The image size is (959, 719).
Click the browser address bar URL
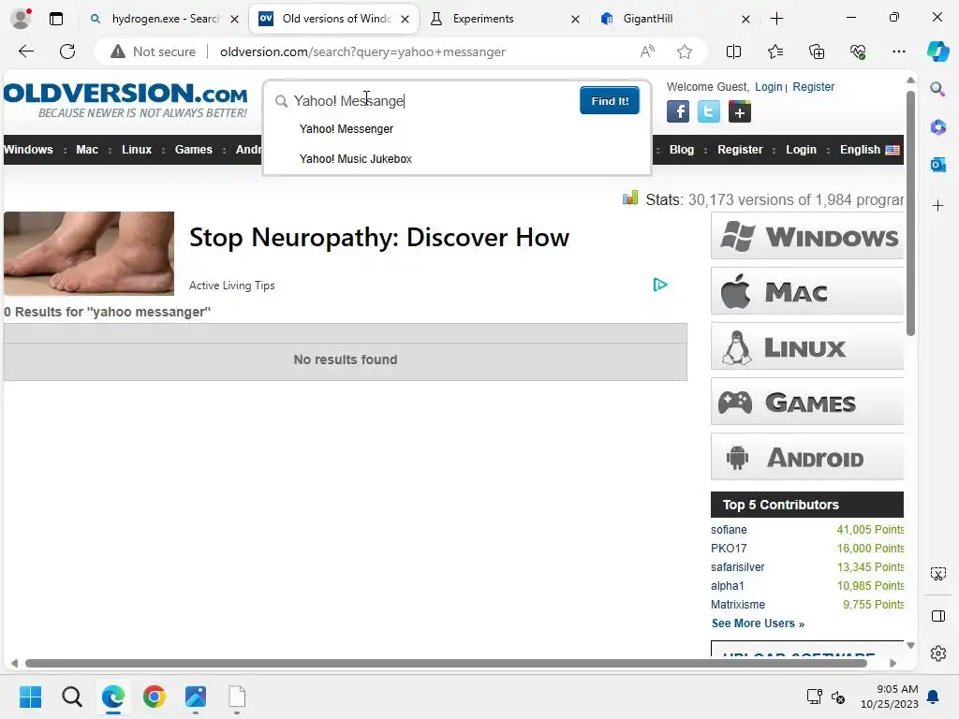click(x=362, y=52)
